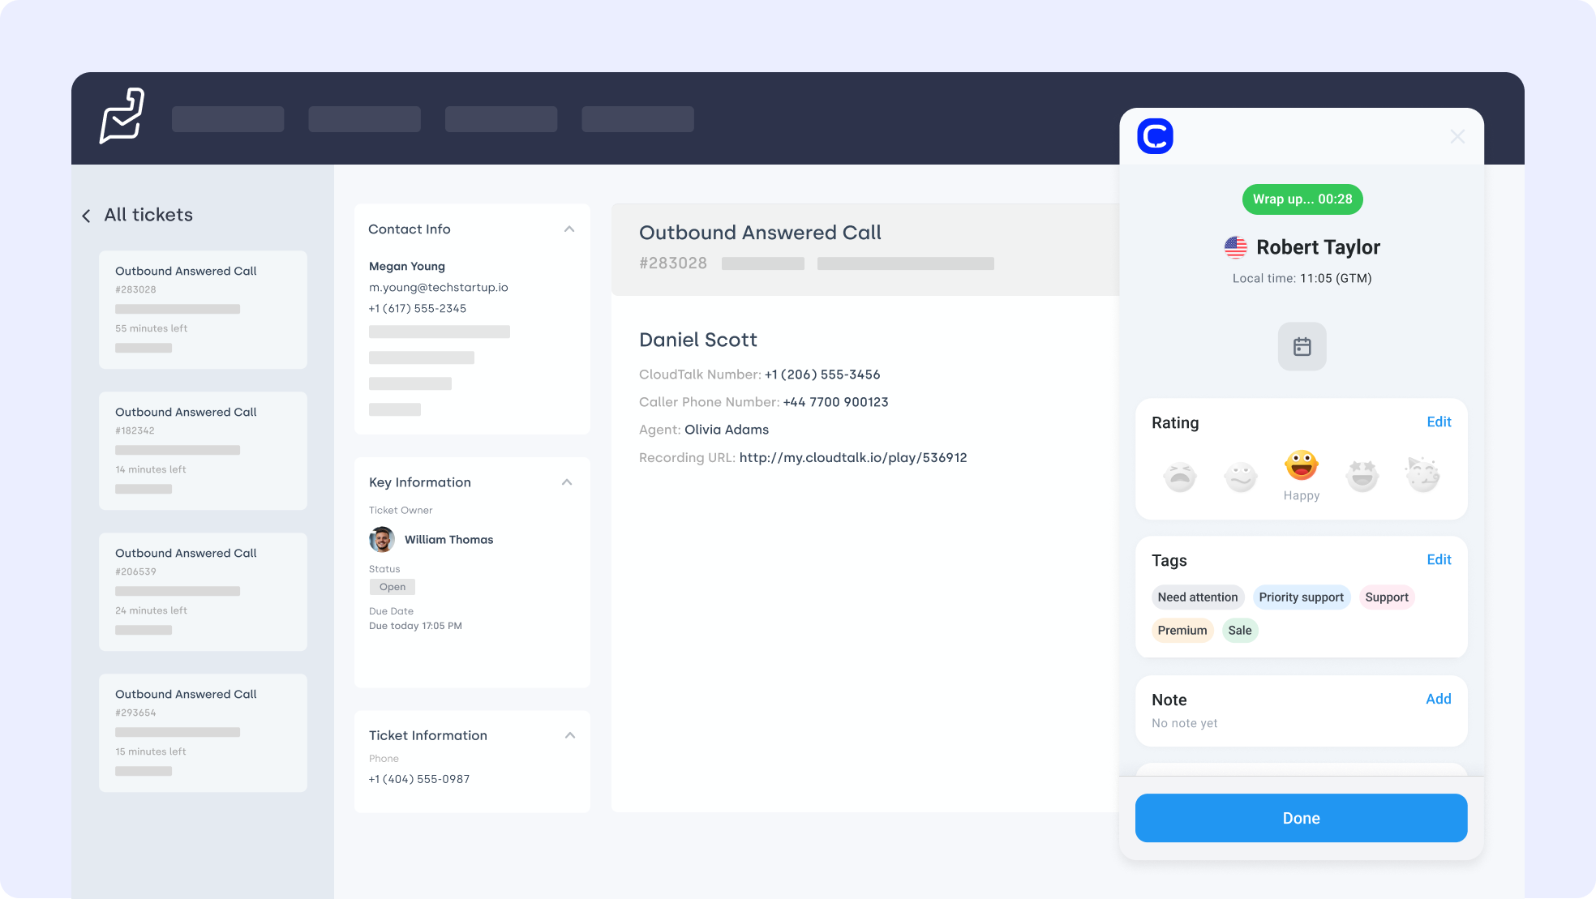Select the party face rating emoji
Screen dimensions: 1596x899
coord(1422,475)
